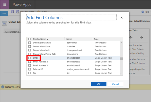
Task: Close the Add Find Columns dialog
Action: (x=122, y=18)
